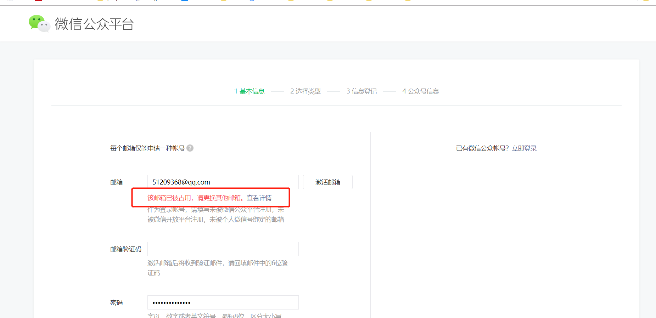The height and width of the screenshot is (318, 656).
Task: Click the 密码 label
Action: [x=117, y=303]
